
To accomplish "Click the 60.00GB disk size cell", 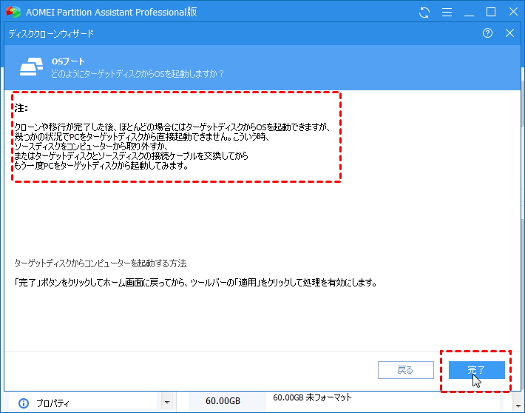I will [x=223, y=401].
